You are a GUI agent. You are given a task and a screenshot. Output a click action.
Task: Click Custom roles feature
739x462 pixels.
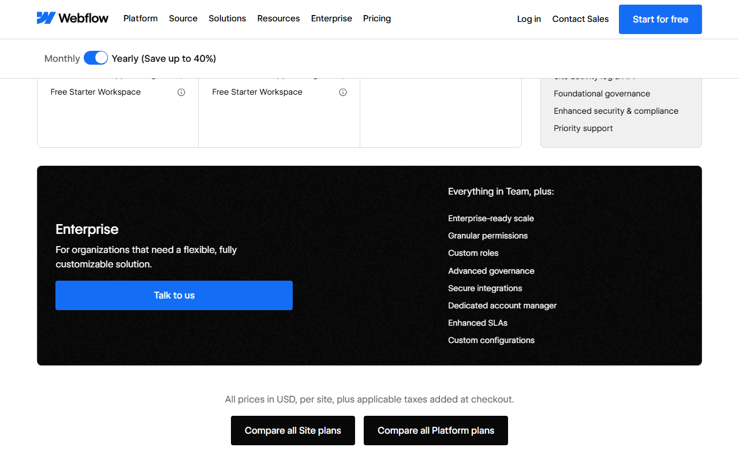(x=473, y=253)
